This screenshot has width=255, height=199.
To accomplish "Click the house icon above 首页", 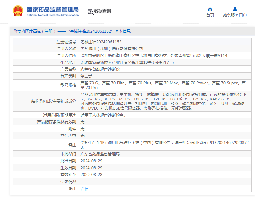I will pos(210,9).
